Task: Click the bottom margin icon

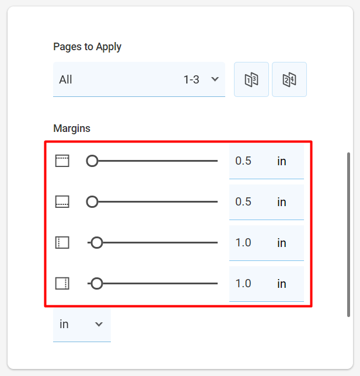Action: click(x=62, y=201)
